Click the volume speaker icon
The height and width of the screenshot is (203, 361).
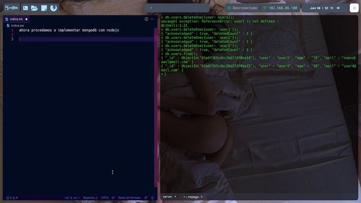pyautogui.click(x=338, y=8)
